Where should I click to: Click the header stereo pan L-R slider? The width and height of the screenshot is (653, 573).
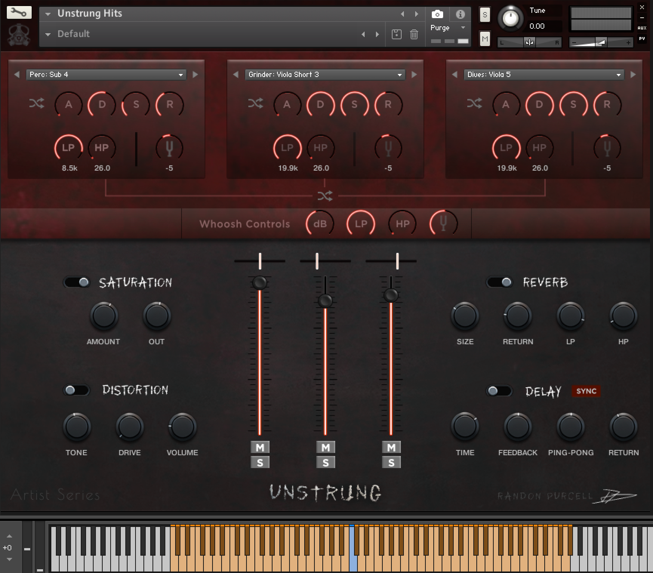[x=530, y=43]
